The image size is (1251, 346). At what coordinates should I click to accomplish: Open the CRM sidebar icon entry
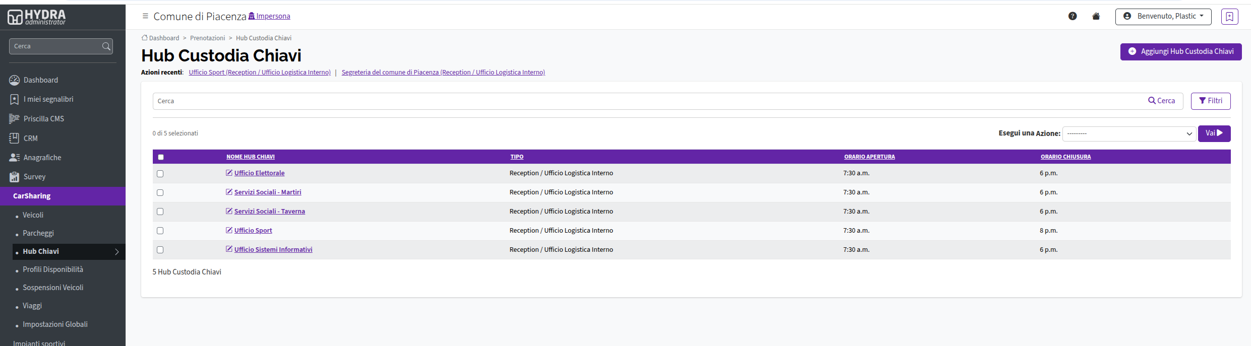tap(14, 138)
